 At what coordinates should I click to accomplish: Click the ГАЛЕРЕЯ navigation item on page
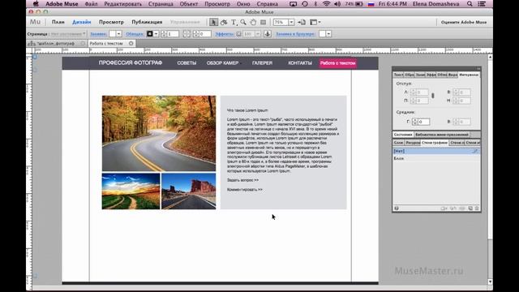tap(262, 63)
